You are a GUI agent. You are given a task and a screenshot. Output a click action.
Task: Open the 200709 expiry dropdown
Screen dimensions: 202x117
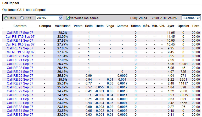[49, 18]
